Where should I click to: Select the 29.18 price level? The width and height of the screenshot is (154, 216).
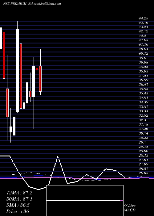click(143, 146)
